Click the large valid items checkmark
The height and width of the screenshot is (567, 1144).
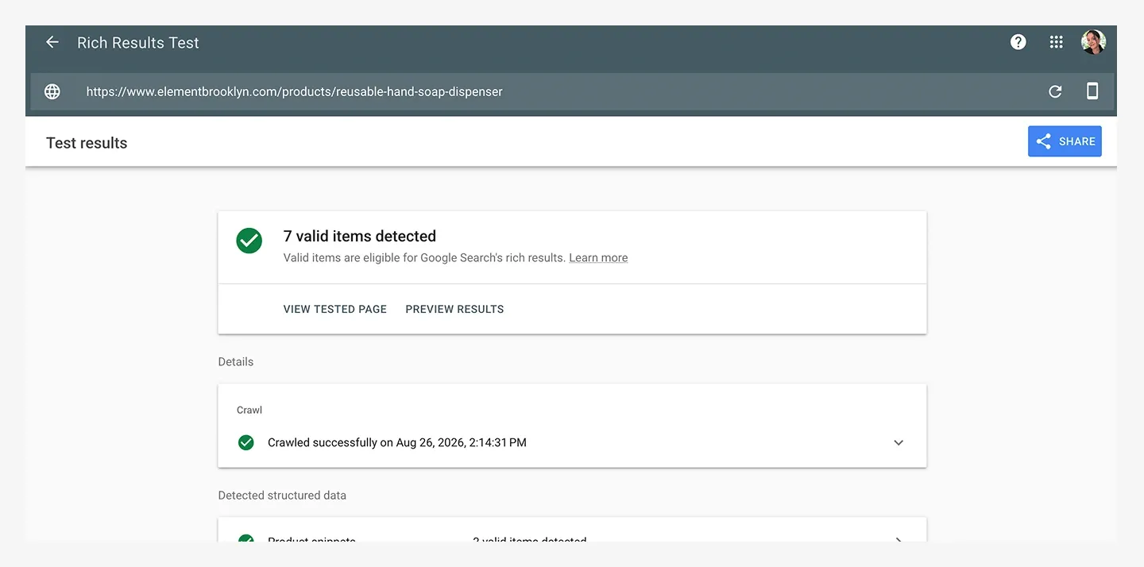pos(249,241)
